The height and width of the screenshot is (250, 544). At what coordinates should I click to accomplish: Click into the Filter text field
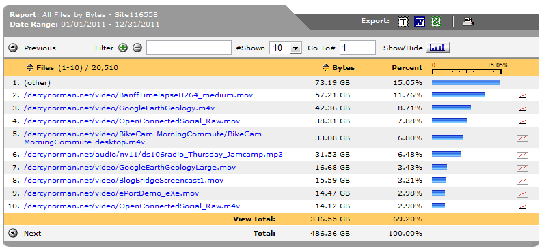[x=189, y=48]
